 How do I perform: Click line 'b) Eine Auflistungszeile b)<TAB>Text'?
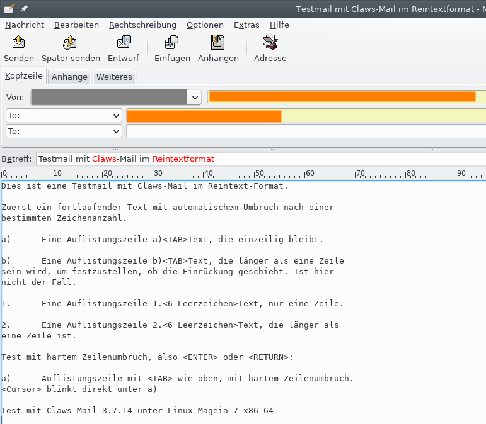pyautogui.click(x=172, y=260)
